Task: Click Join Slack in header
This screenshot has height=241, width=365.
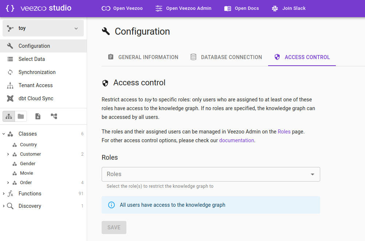Action: (x=289, y=8)
